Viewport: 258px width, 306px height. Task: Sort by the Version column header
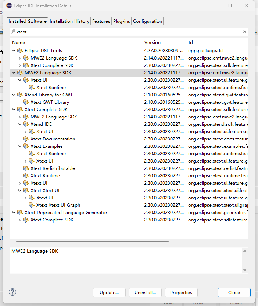point(164,43)
